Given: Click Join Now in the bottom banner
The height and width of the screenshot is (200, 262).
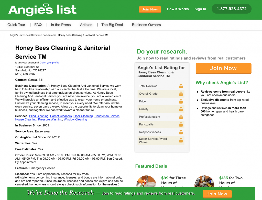Looking at the screenshot, I should coord(217,194).
